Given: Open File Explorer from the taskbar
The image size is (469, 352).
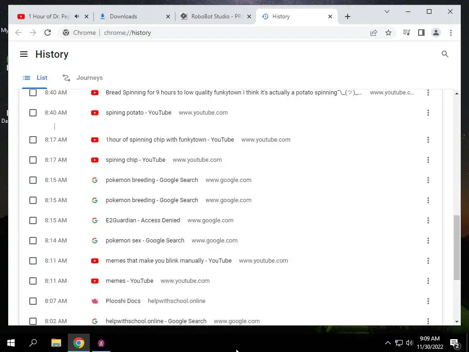Looking at the screenshot, I should click(x=56, y=343).
